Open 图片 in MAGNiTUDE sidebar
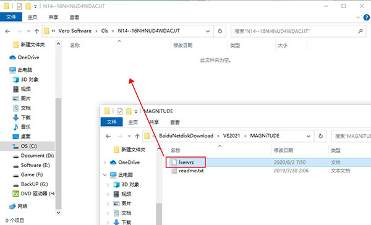 [x=122, y=203]
